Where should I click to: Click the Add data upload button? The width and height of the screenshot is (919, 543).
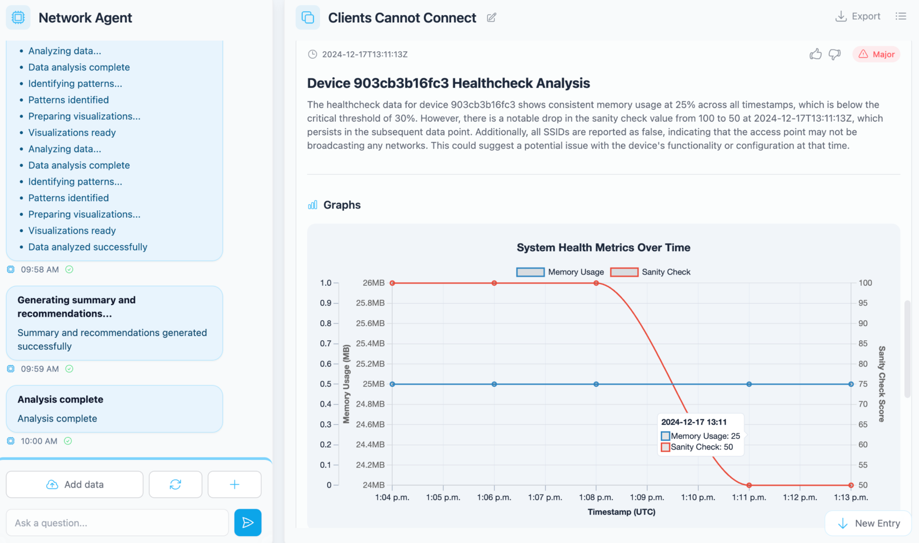(x=75, y=484)
